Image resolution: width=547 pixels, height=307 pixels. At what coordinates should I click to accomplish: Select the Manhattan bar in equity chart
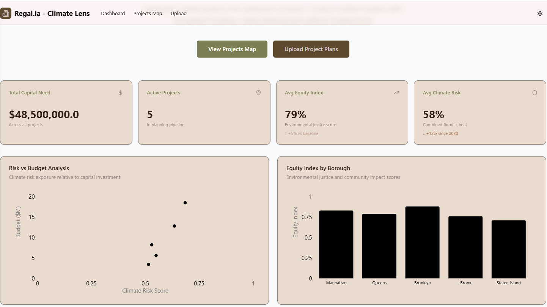(x=336, y=244)
